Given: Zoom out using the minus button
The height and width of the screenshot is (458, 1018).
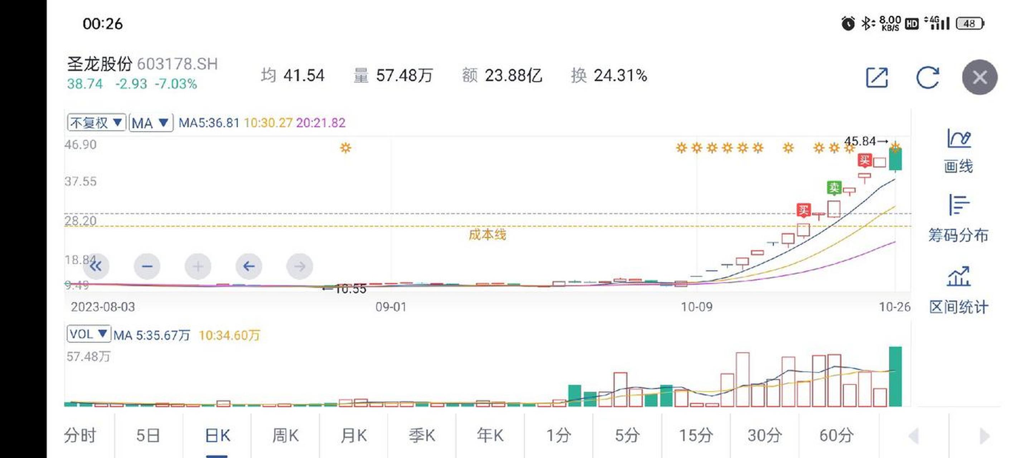Looking at the screenshot, I should pos(147,266).
